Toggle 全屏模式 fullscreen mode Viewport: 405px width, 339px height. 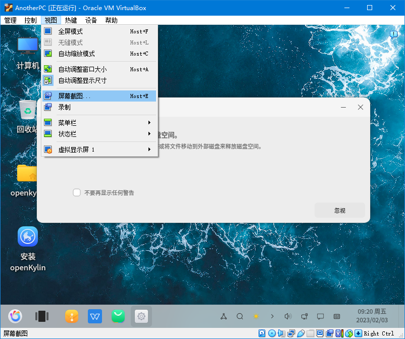click(99, 31)
